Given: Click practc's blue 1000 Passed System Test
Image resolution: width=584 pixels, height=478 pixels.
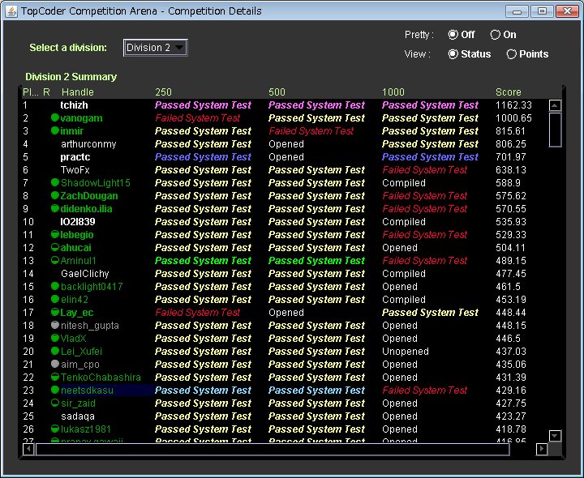Looking at the screenshot, I should [430, 157].
